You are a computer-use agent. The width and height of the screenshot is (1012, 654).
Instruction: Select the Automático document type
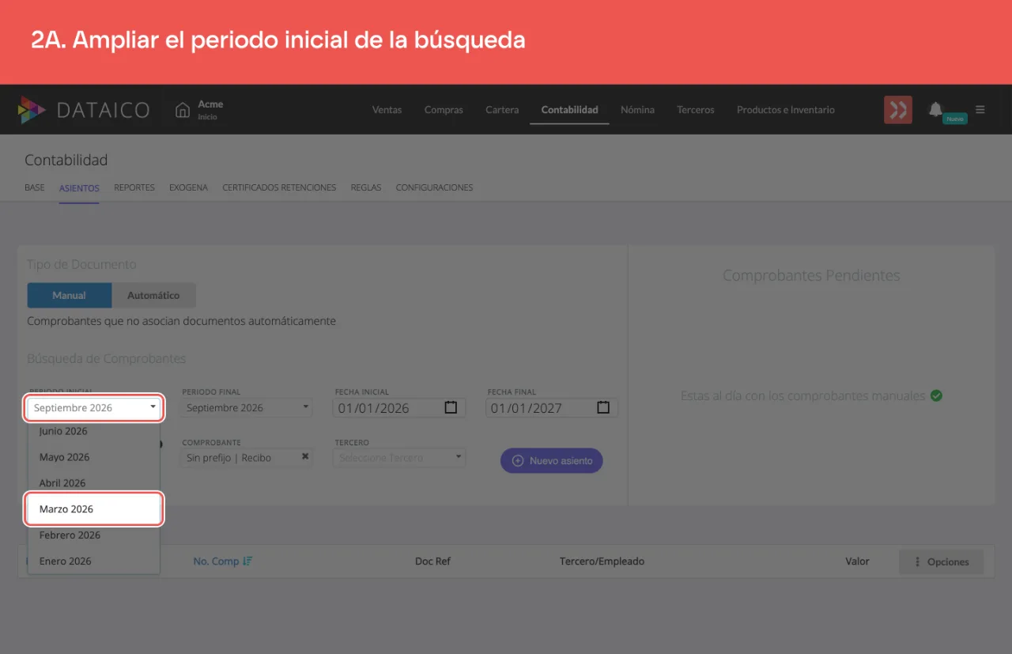[153, 295]
